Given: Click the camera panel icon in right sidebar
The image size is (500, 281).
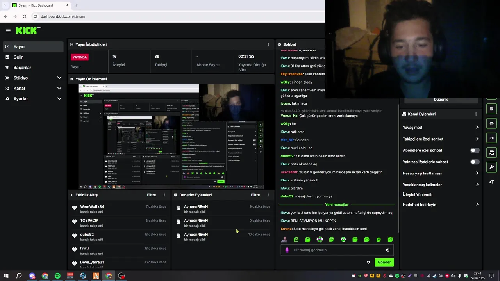Looking at the screenshot, I should [x=491, y=152].
